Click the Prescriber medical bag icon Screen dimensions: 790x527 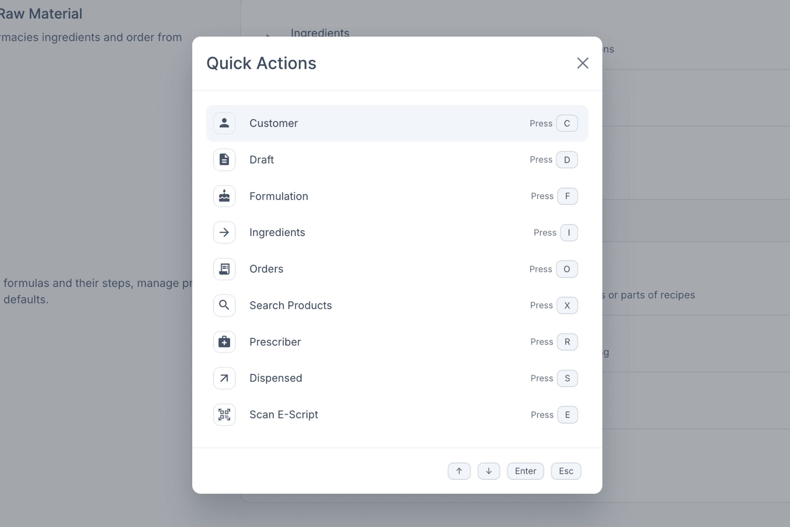click(x=224, y=342)
